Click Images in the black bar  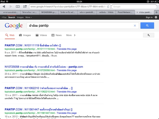pos(20,17)
